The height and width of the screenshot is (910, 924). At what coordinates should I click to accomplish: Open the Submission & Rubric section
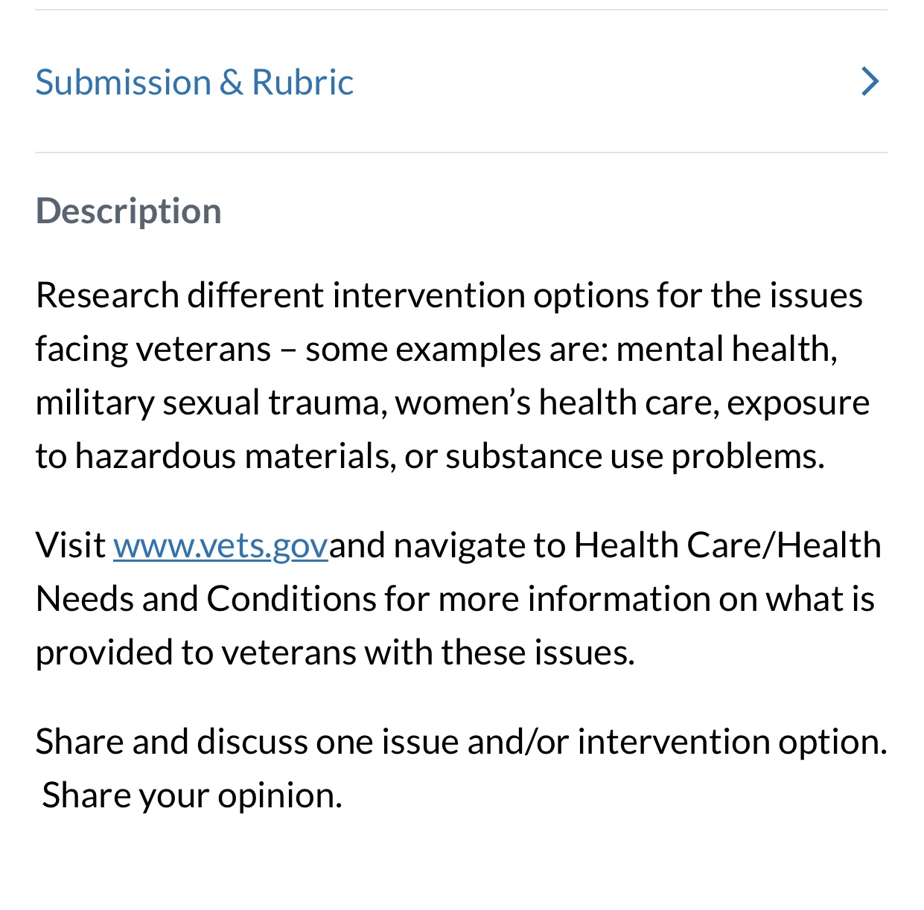coord(194,82)
